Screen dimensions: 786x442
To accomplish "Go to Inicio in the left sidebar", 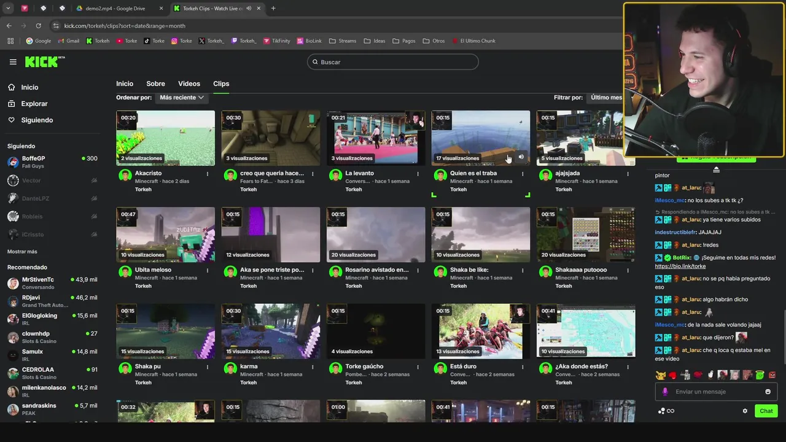I will (x=29, y=87).
